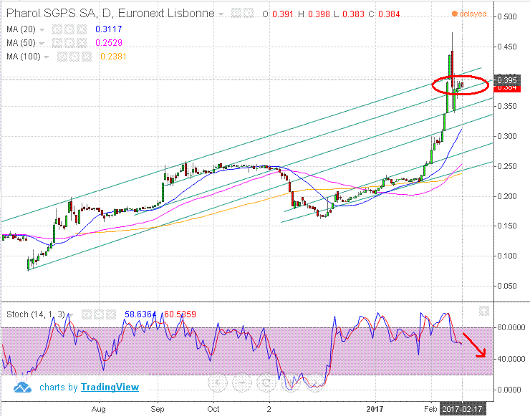
Task: Click the 40.0000 Stoch scale label
Action: [511, 359]
